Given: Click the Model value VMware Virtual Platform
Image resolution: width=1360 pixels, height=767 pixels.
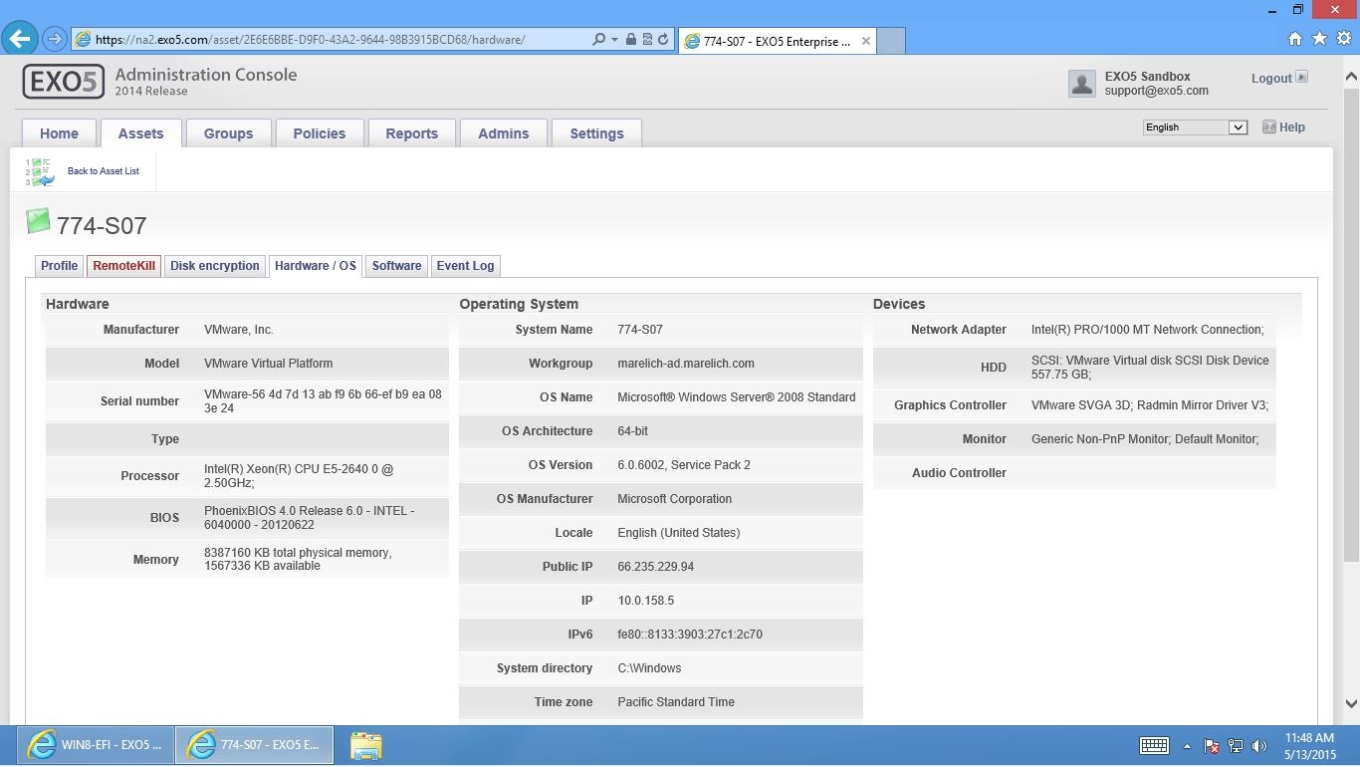Looking at the screenshot, I should tap(269, 364).
